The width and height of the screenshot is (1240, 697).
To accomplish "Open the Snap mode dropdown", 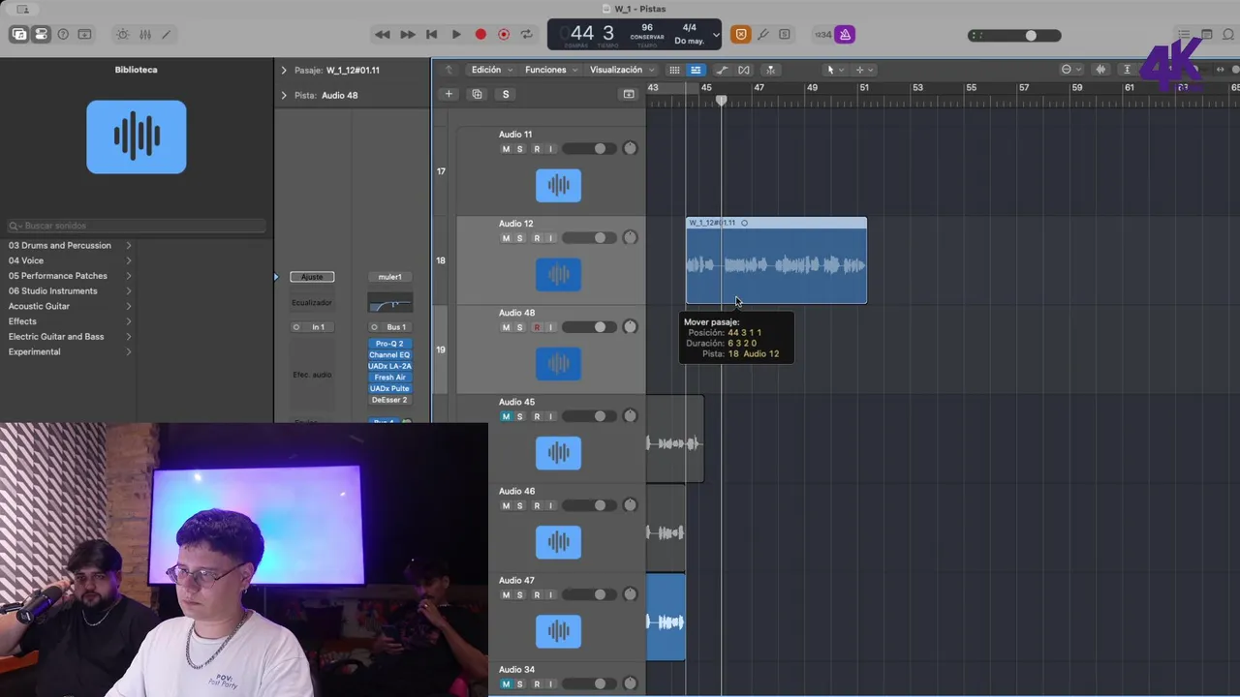I will [x=1070, y=70].
